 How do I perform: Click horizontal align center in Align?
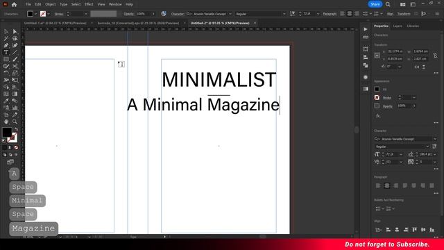tap(397, 230)
